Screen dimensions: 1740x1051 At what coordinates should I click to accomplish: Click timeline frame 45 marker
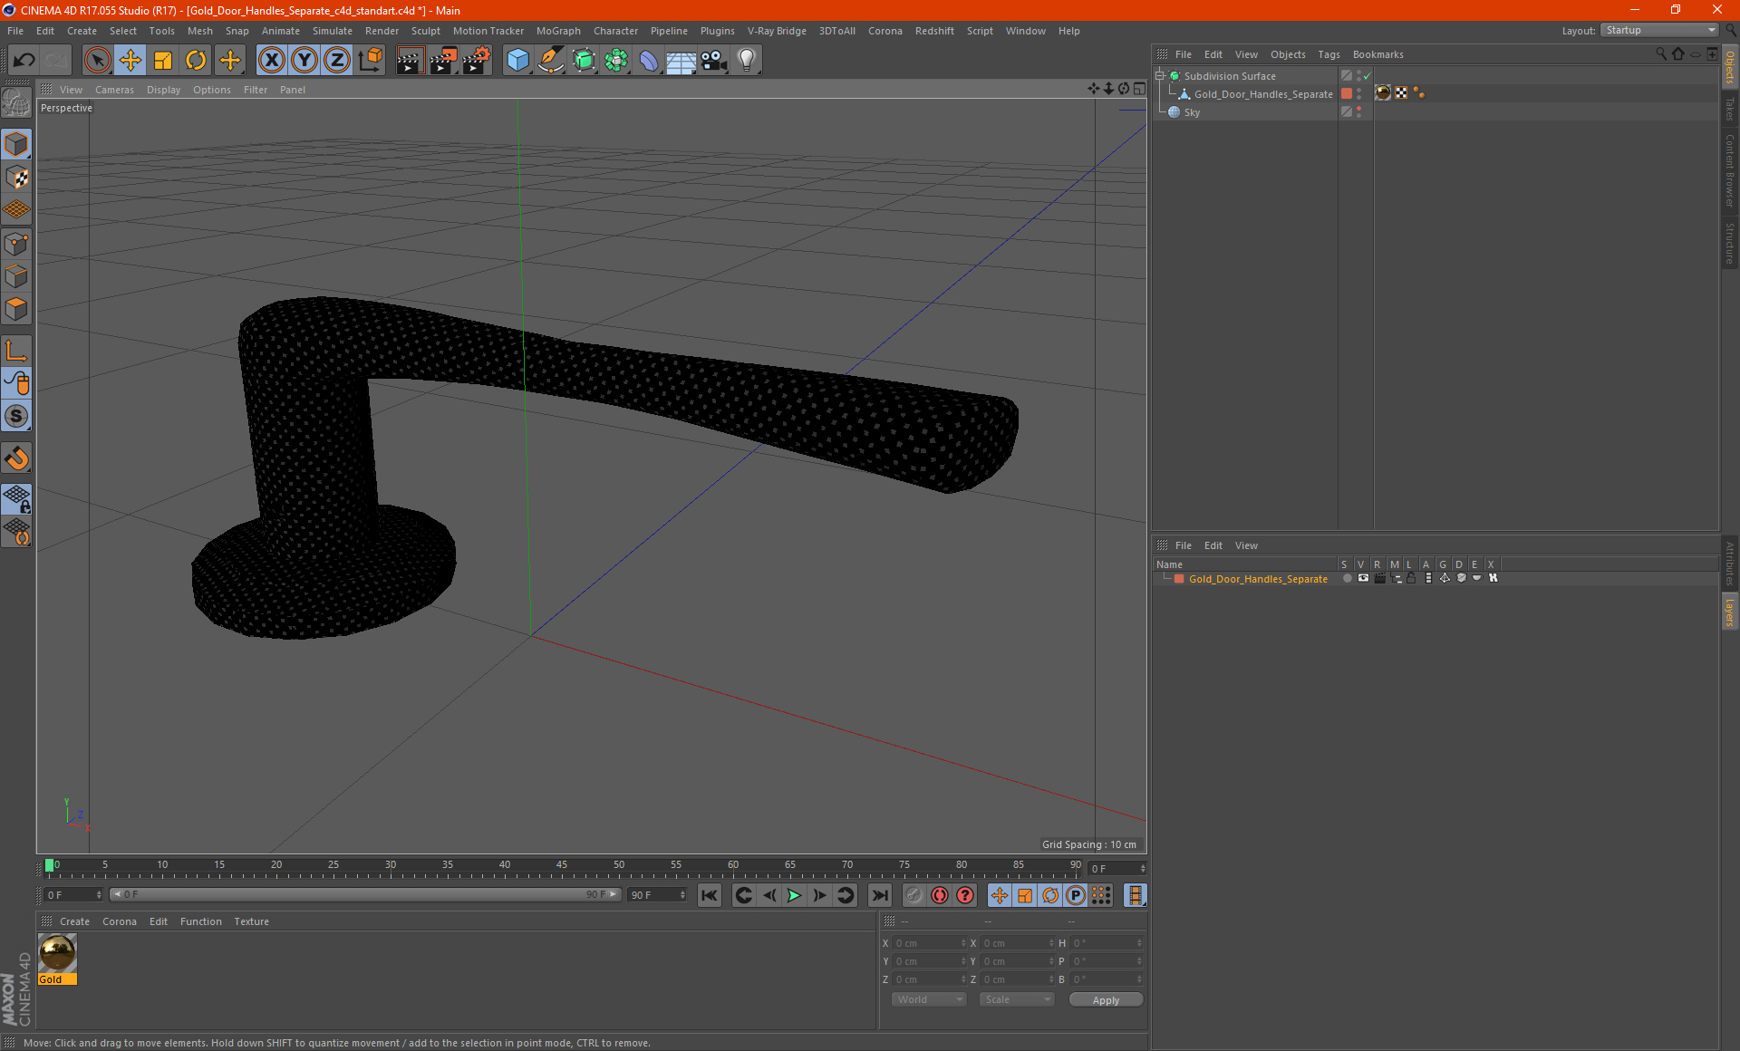click(x=562, y=866)
